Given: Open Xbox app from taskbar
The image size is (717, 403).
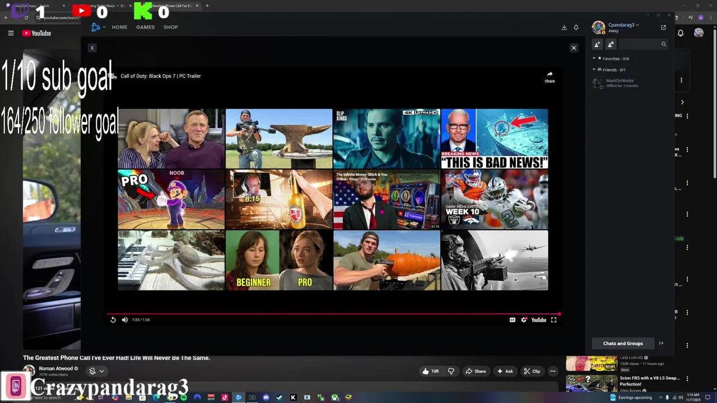Looking at the screenshot, I should click(334, 397).
